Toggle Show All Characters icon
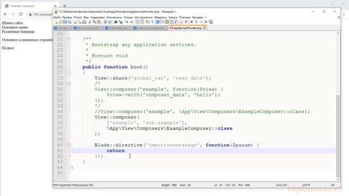Screen dimensions: 349x196 click(x=152, y=22)
